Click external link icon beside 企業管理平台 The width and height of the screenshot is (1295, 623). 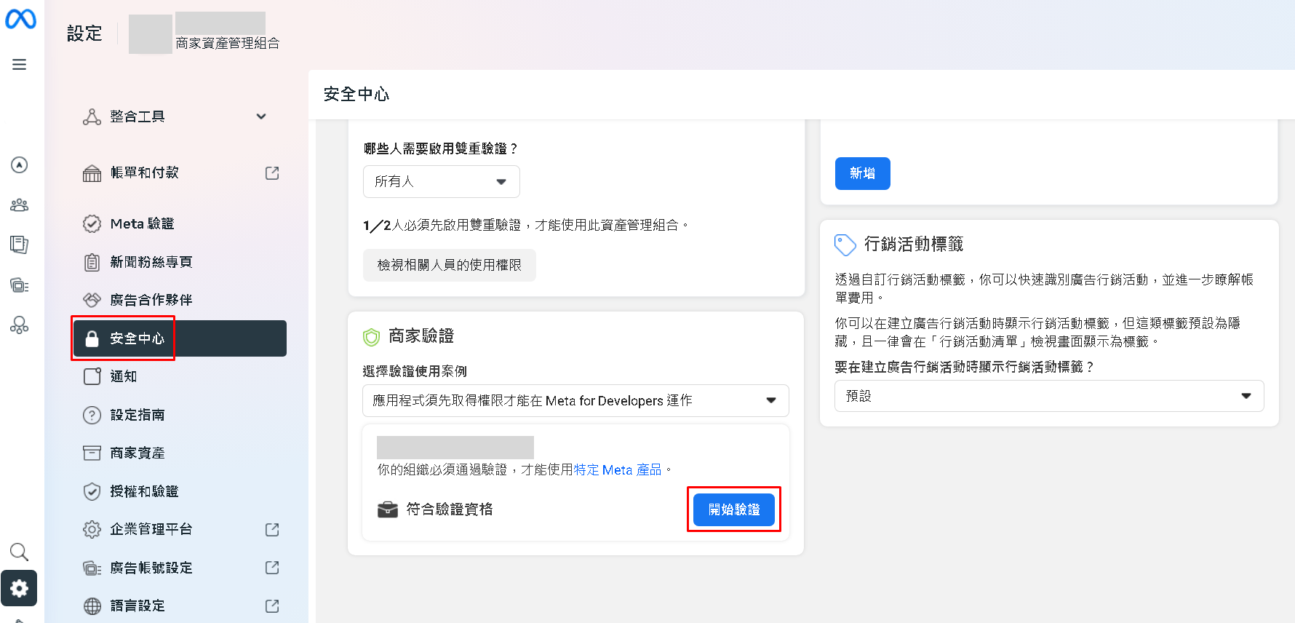pyautogui.click(x=272, y=530)
